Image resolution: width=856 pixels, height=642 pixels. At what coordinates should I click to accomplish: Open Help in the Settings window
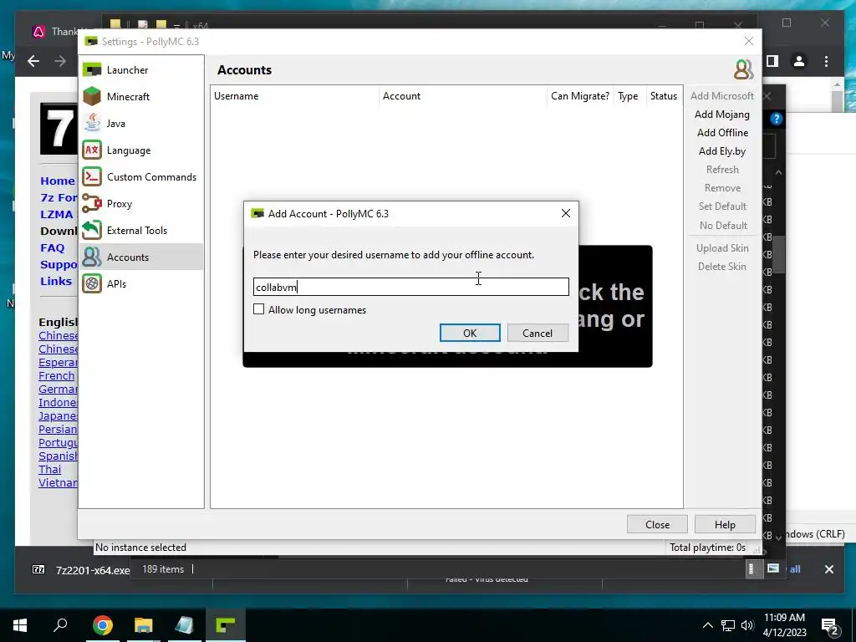click(x=725, y=525)
